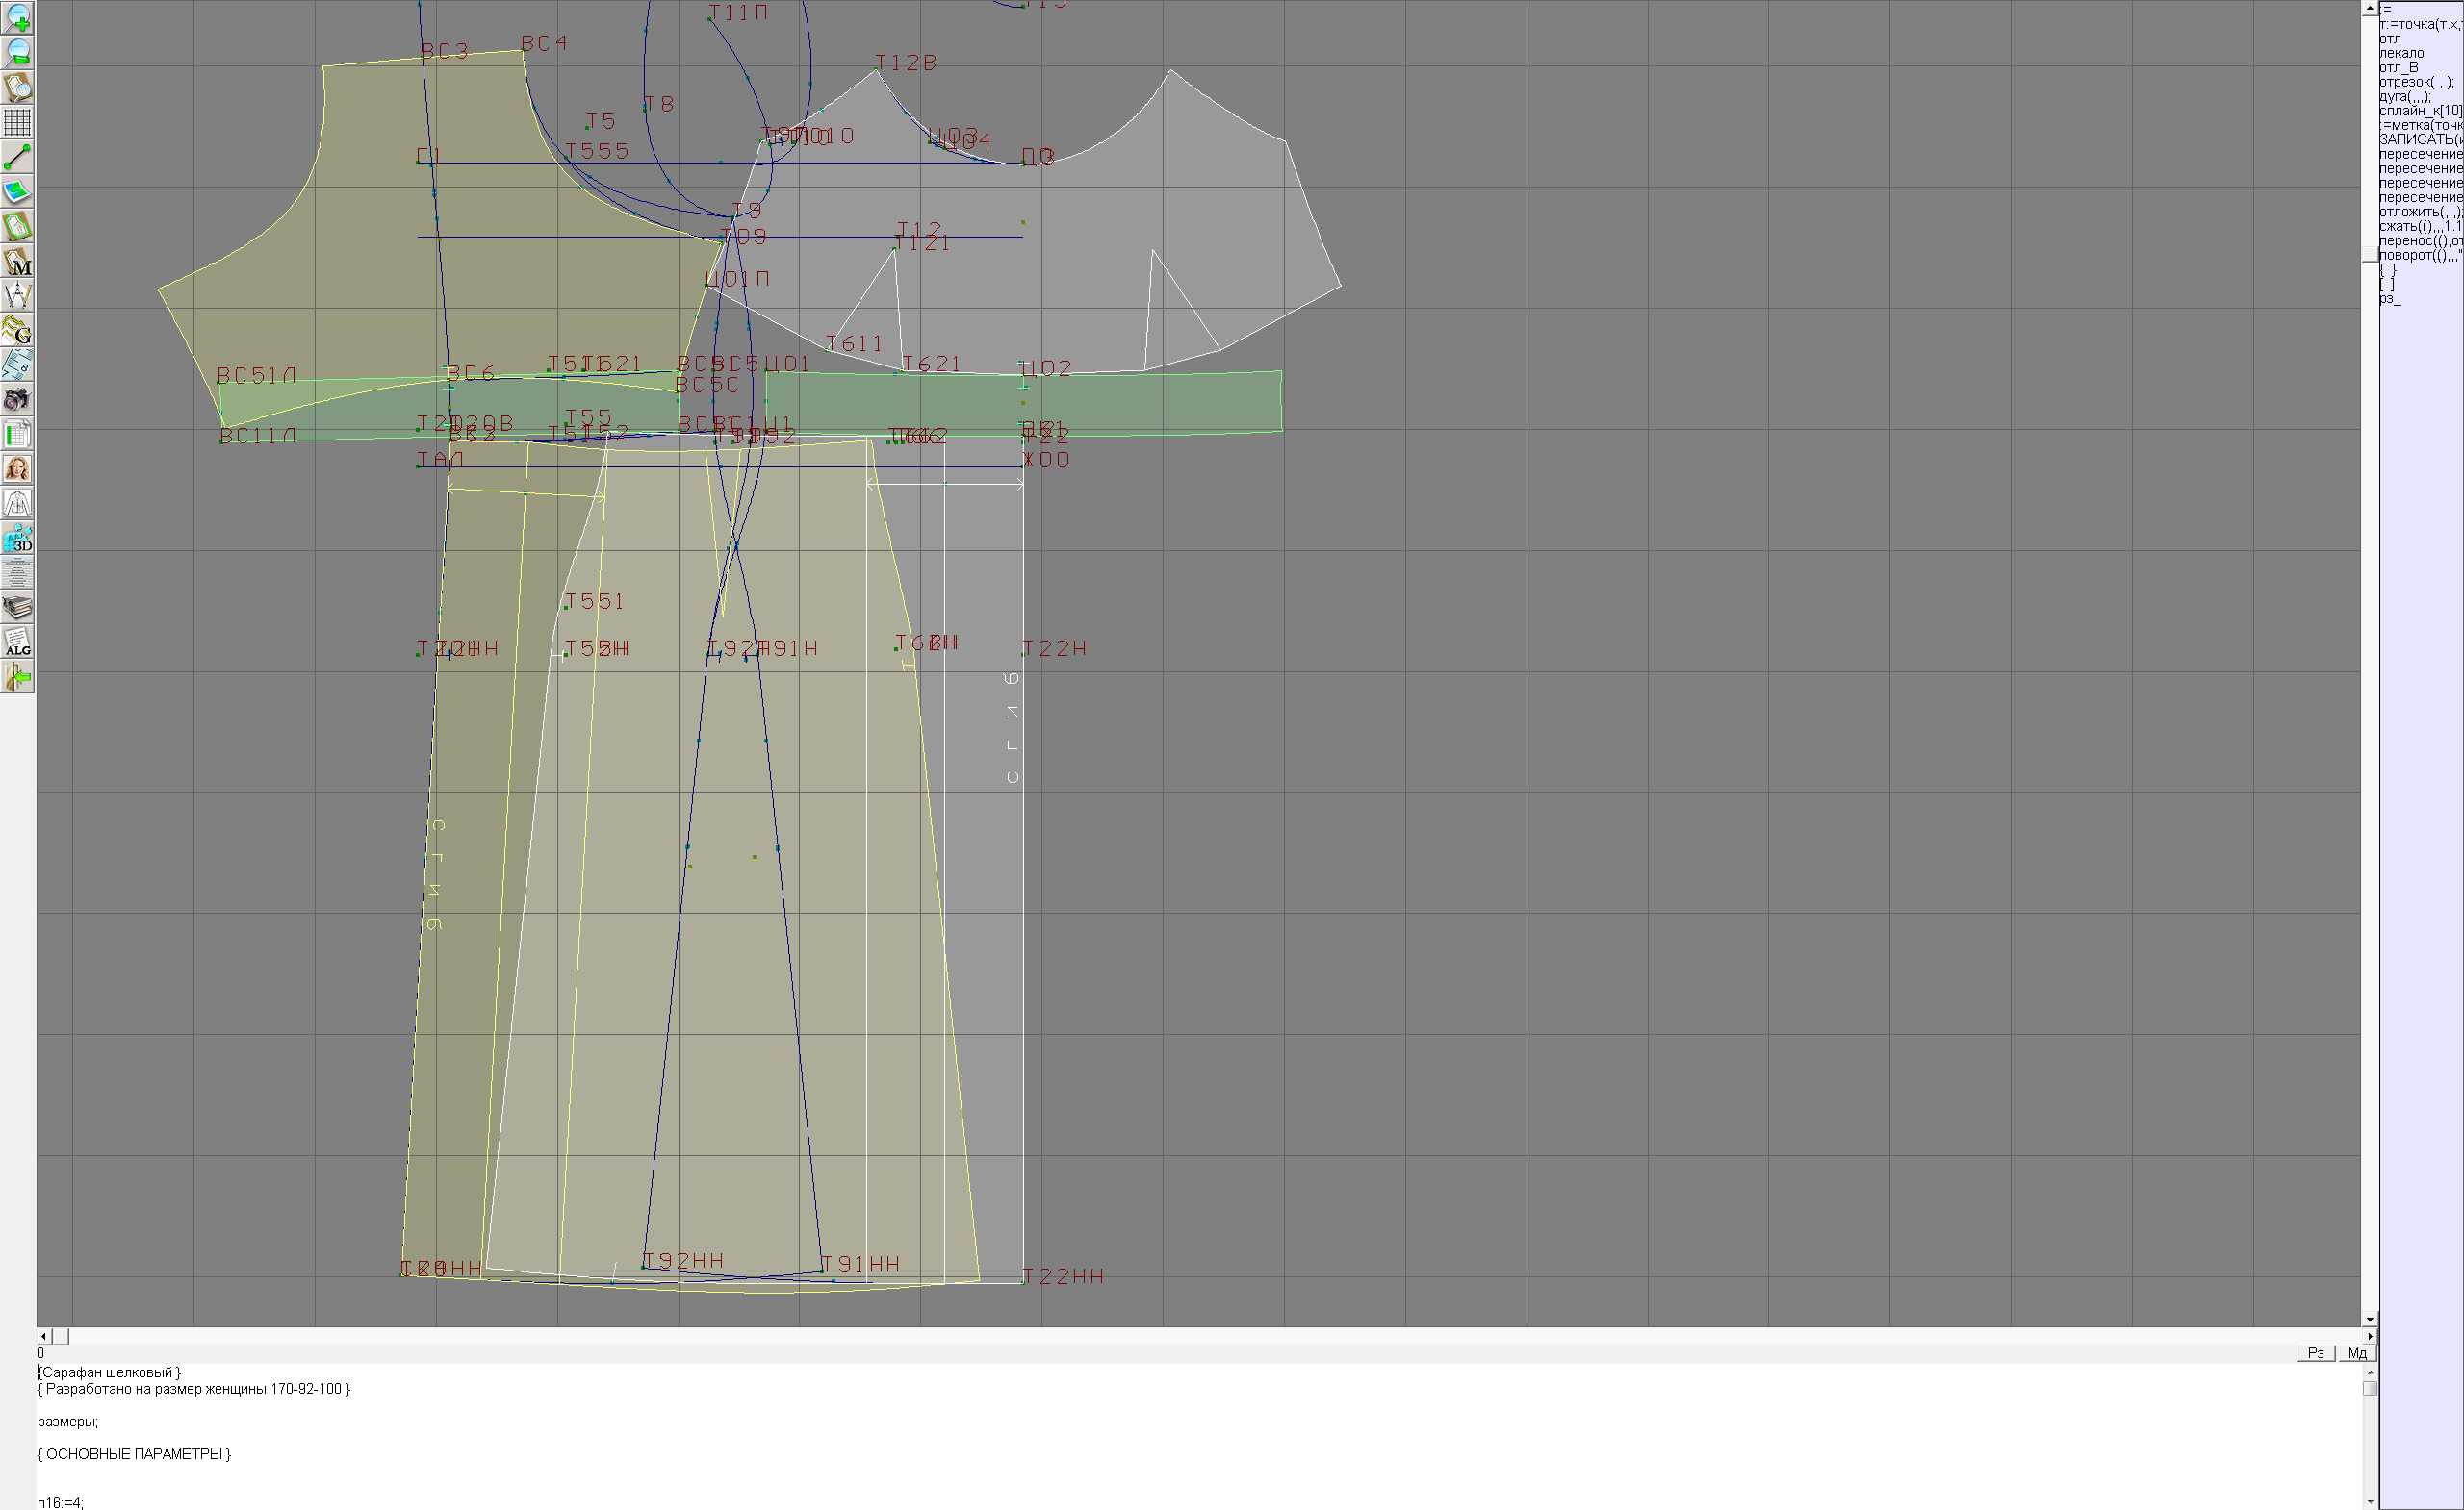Click the zoom in magnifier icon
Screen dimensions: 2464x1510
tap(17, 18)
